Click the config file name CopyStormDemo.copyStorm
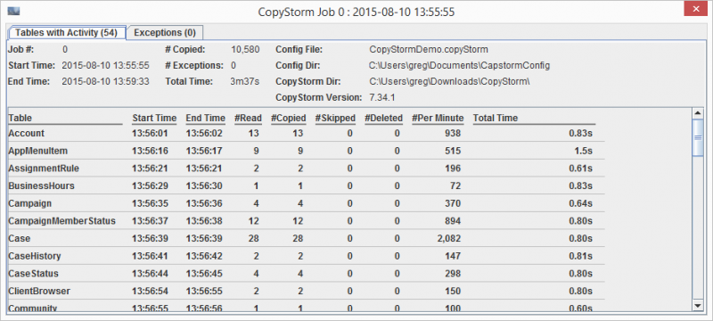Screen dimensions: 713x321 429,50
